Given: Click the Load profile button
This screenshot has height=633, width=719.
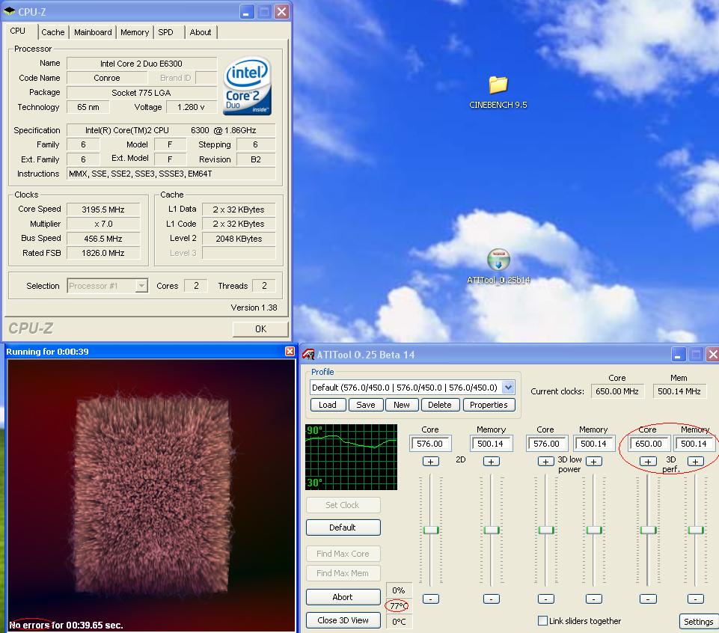Looking at the screenshot, I should pos(328,405).
